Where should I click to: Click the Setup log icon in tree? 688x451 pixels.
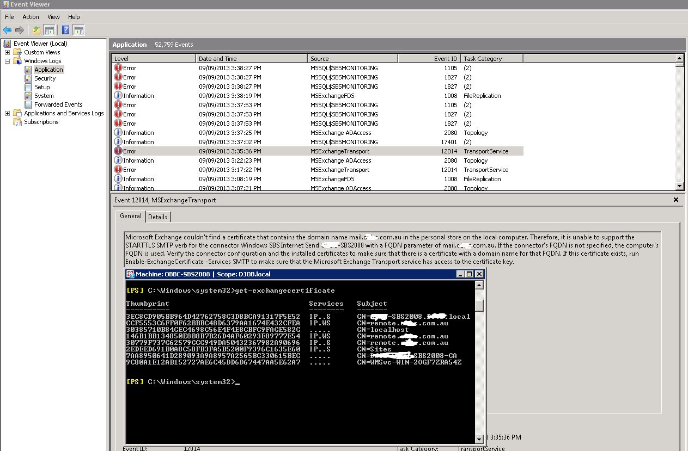pos(28,87)
